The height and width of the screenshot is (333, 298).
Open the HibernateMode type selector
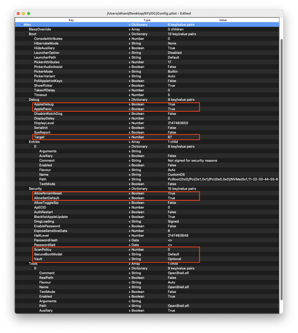(130, 43)
